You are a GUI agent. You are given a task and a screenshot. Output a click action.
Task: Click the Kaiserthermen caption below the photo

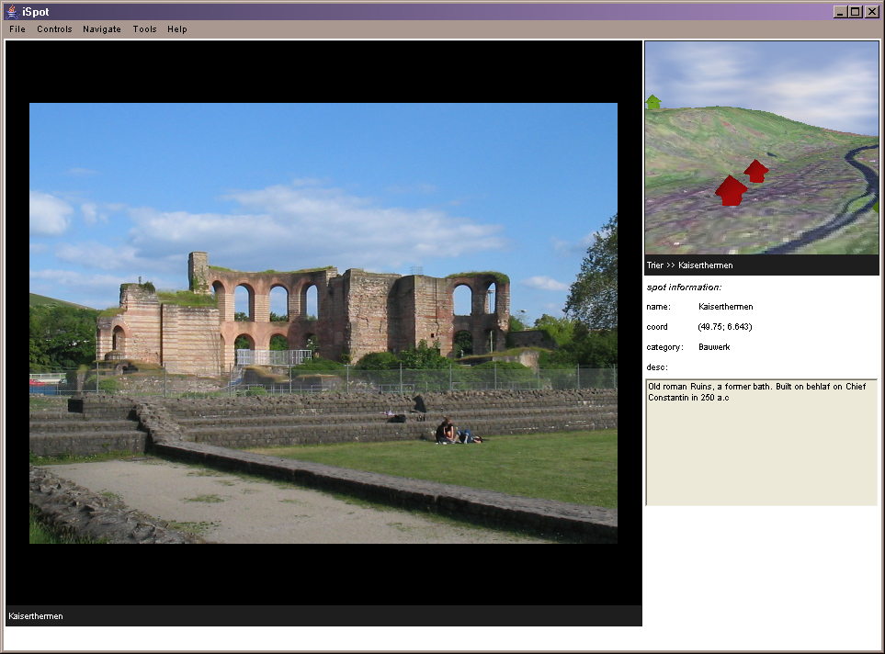tap(36, 616)
